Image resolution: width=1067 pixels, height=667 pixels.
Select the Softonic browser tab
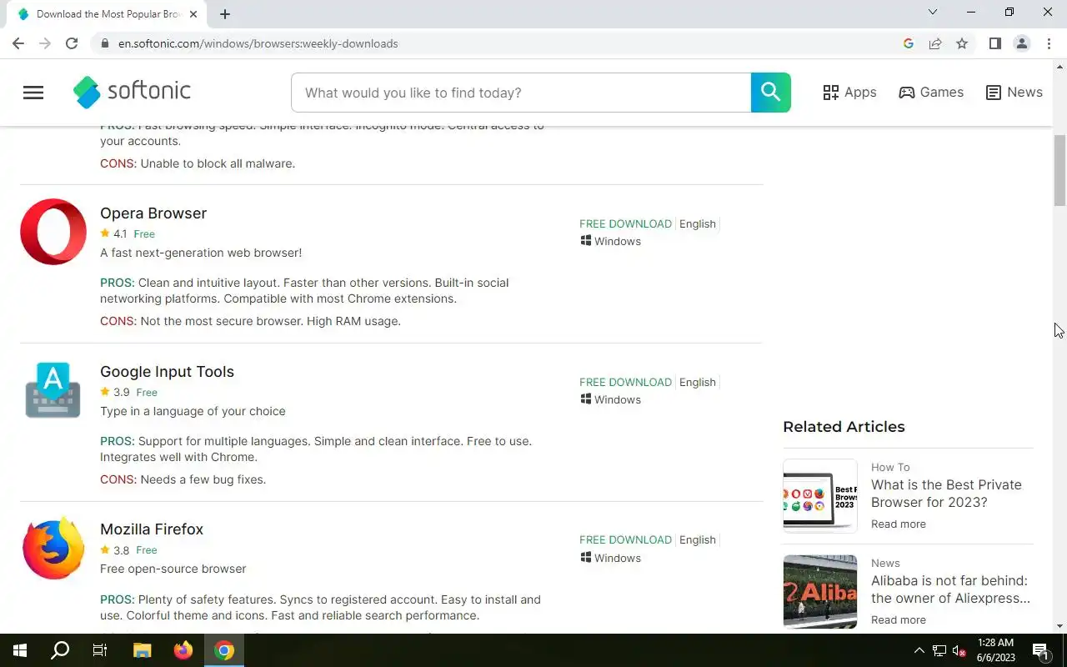pyautogui.click(x=107, y=14)
